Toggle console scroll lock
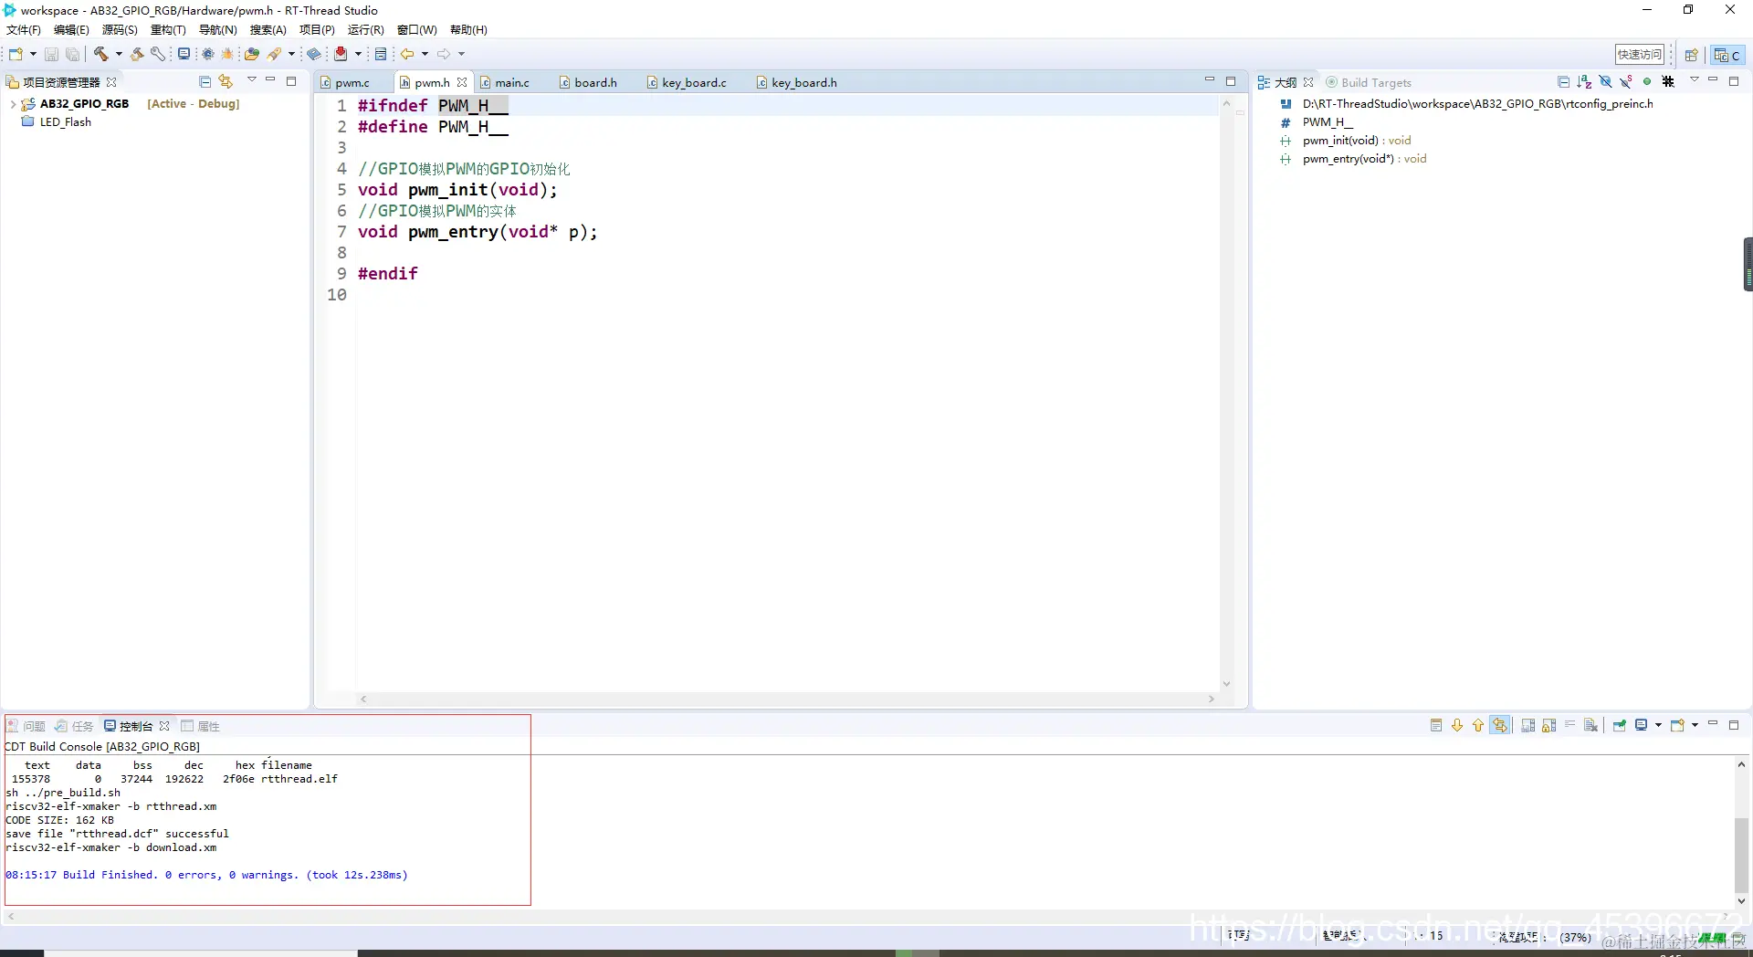 tap(1549, 726)
